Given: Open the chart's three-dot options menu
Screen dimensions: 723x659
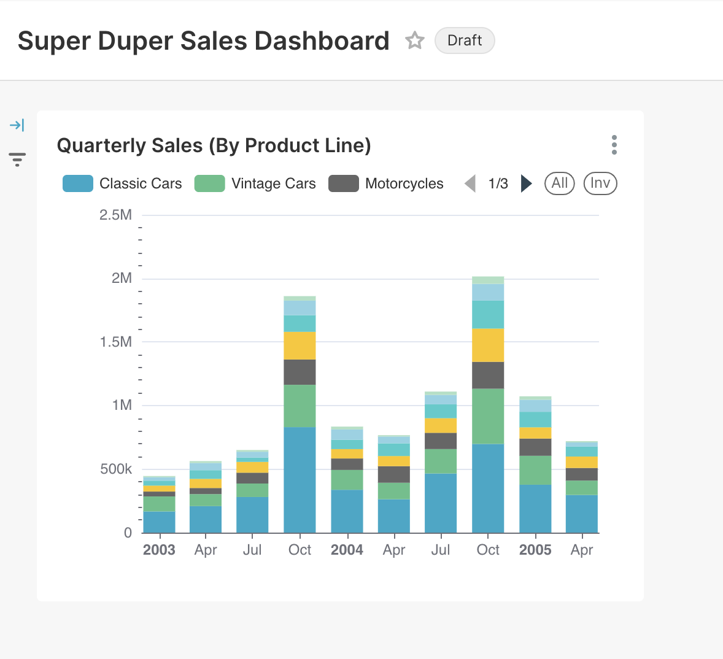Looking at the screenshot, I should pos(614,145).
